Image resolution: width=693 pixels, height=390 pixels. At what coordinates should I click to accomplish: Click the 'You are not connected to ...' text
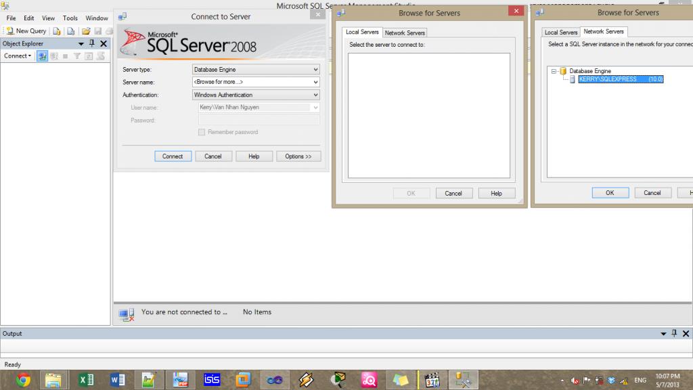pyautogui.click(x=184, y=311)
